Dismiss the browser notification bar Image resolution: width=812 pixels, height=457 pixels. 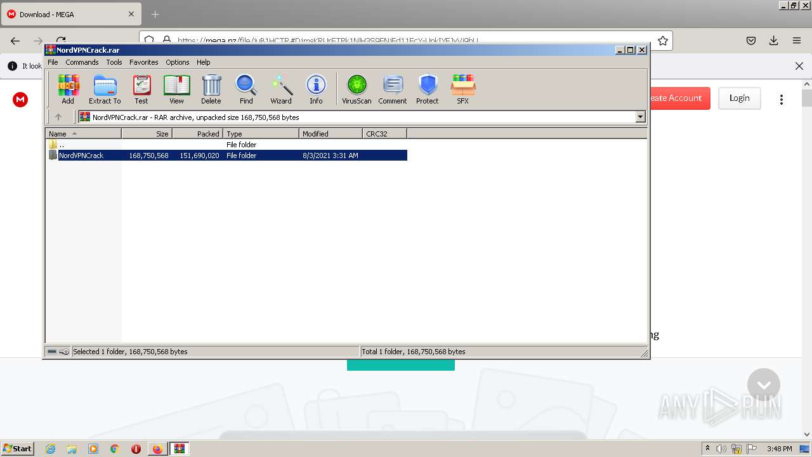pyautogui.click(x=799, y=66)
